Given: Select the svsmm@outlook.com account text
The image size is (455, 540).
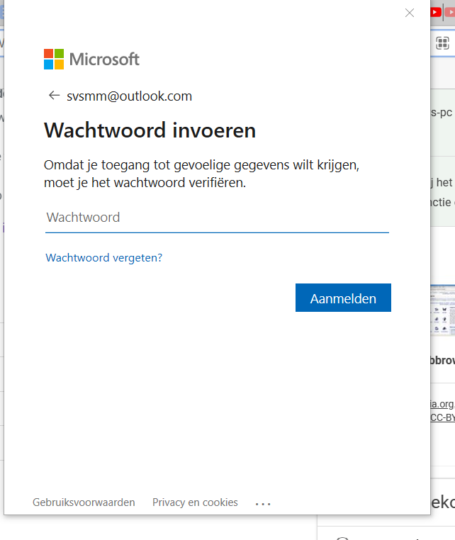Looking at the screenshot, I should (129, 96).
